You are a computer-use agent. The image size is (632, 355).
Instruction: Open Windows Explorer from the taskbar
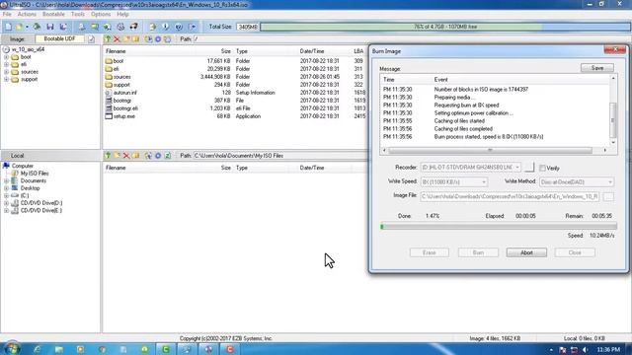(59, 349)
